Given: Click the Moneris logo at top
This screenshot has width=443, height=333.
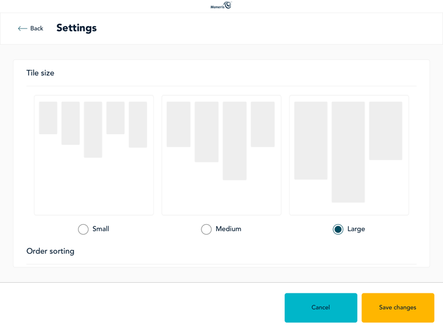Looking at the screenshot, I should 221,6.
